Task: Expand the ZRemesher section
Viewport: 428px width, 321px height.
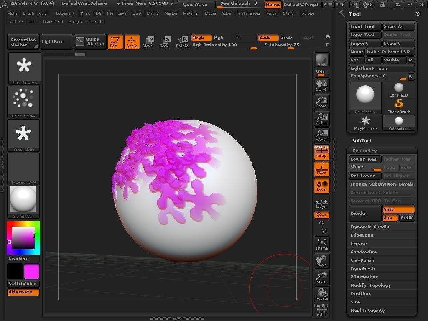Action: point(364,277)
